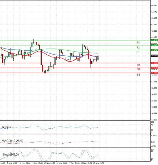Click the 59.090 red price tag
This screenshot has height=165, width=158.
click(154, 63)
